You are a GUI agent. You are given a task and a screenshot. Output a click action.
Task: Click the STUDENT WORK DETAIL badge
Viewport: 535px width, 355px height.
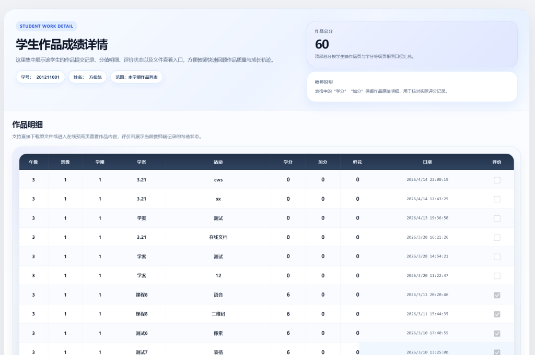click(46, 26)
